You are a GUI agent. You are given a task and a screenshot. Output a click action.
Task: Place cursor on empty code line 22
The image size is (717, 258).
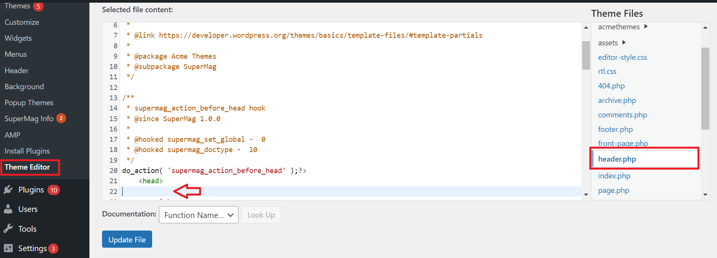pos(351,191)
